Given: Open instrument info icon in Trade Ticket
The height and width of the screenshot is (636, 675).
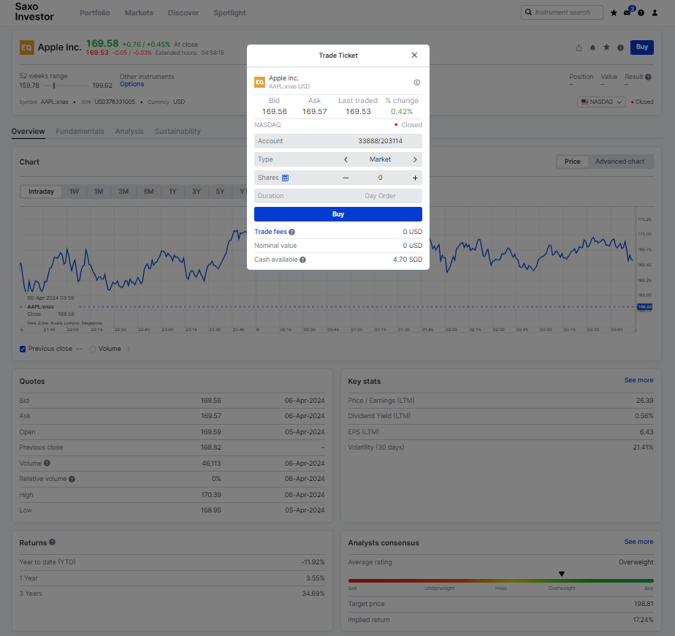Looking at the screenshot, I should point(416,83).
